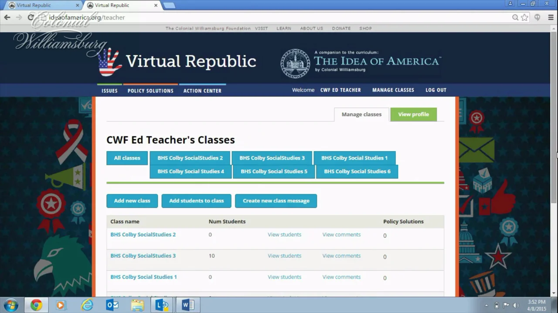Open Windows Media Player taskbar icon
This screenshot has height=313, width=558.
tap(60, 305)
